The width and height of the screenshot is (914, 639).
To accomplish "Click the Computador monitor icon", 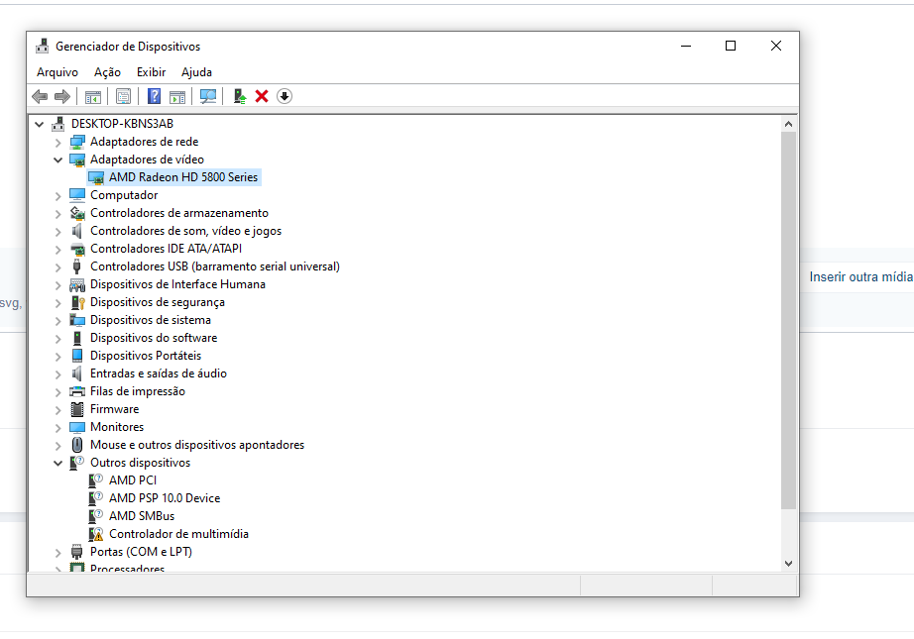I will coord(77,195).
